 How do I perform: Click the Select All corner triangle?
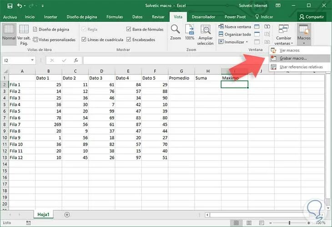tap(5, 71)
